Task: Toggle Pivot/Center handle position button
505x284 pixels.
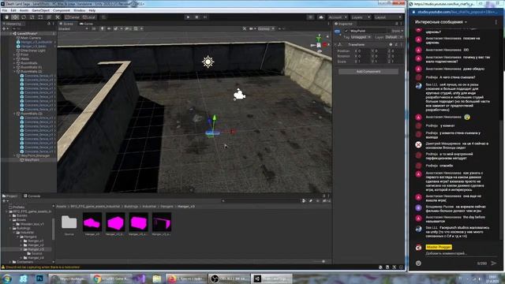Action: point(72,17)
